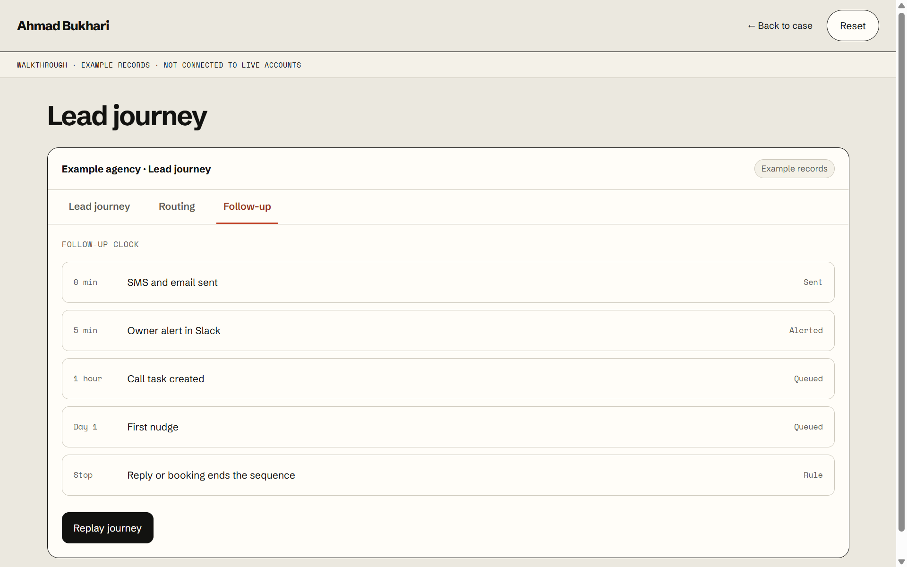Click the scrollbar up arrow
This screenshot has width=907, height=567.
[x=901, y=6]
